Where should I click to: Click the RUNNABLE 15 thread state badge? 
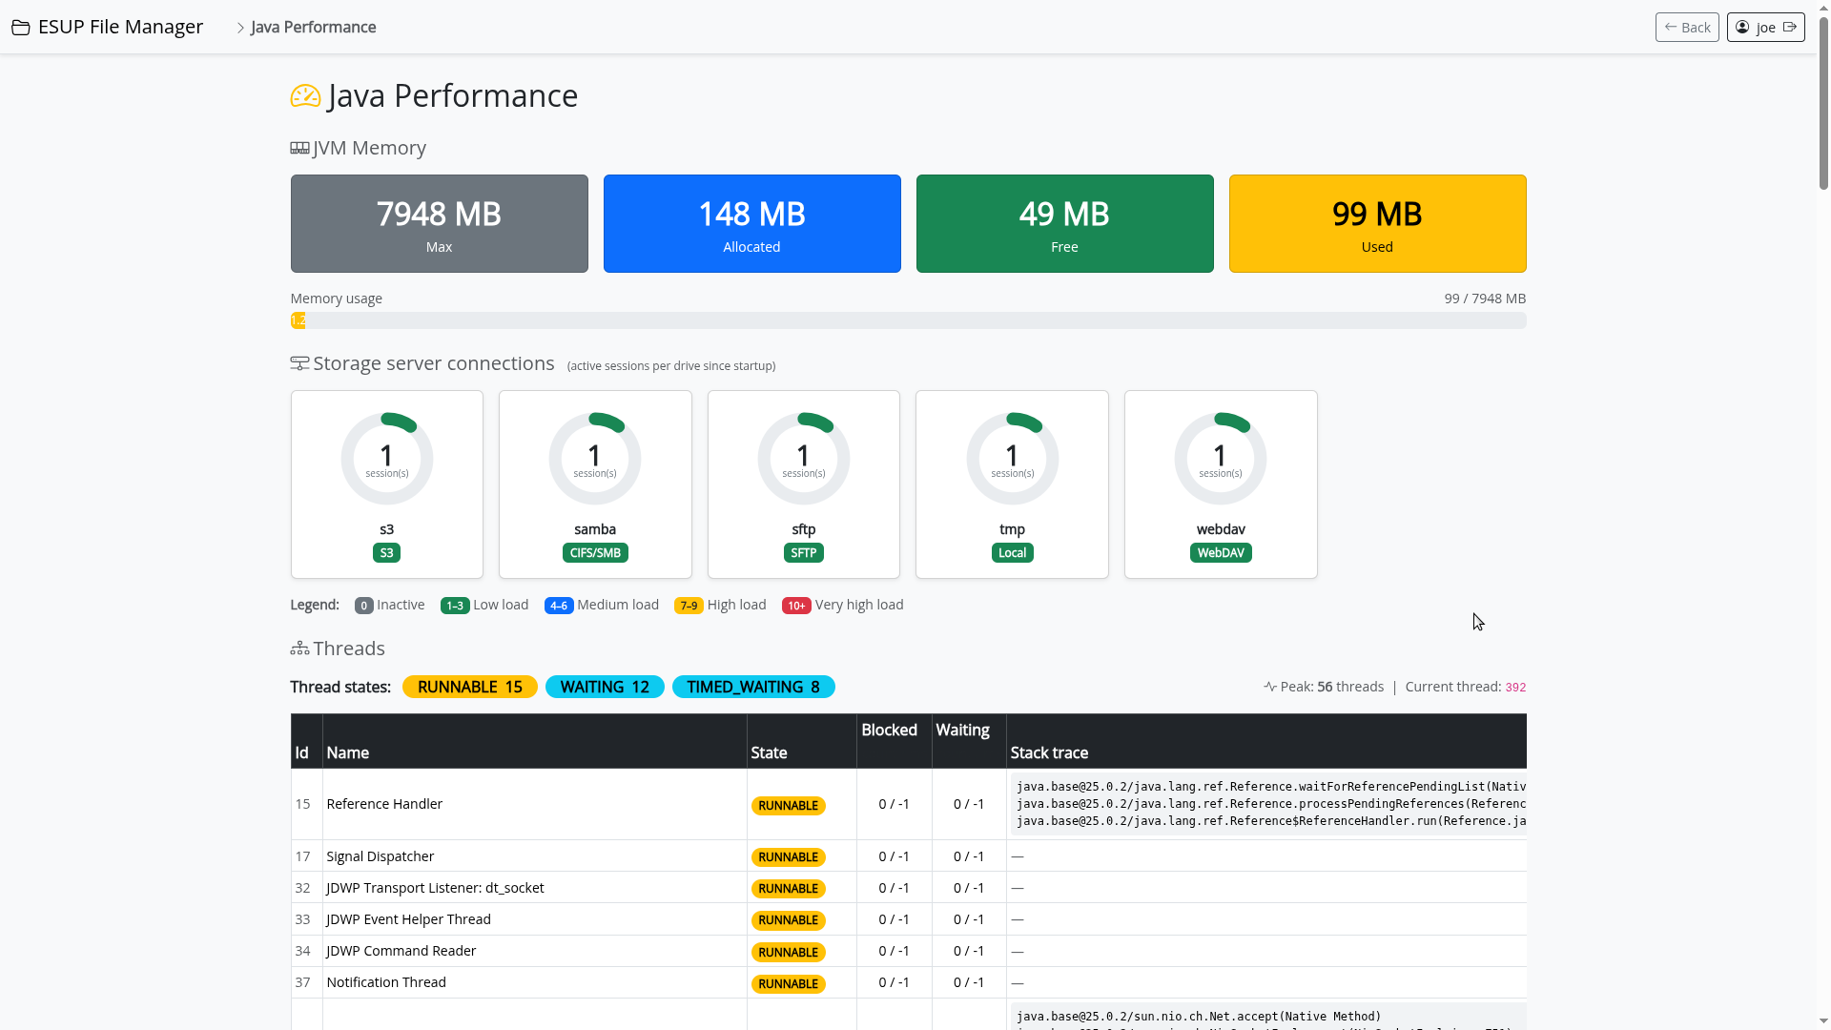click(x=469, y=687)
